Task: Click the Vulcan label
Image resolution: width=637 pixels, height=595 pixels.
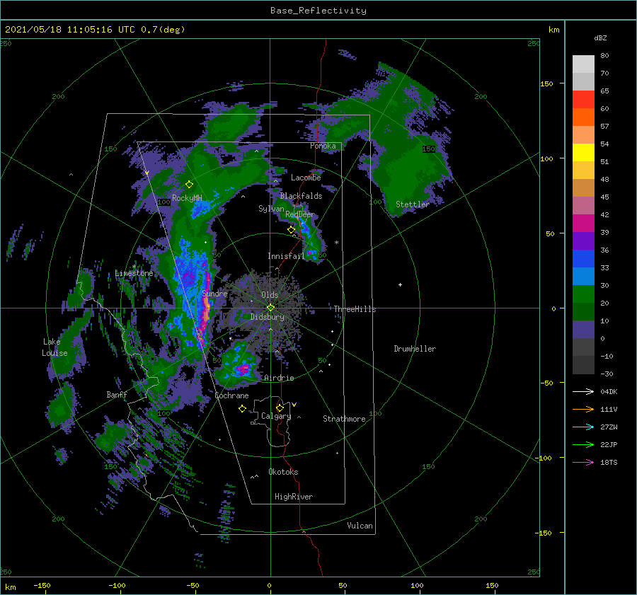Action: pos(360,526)
